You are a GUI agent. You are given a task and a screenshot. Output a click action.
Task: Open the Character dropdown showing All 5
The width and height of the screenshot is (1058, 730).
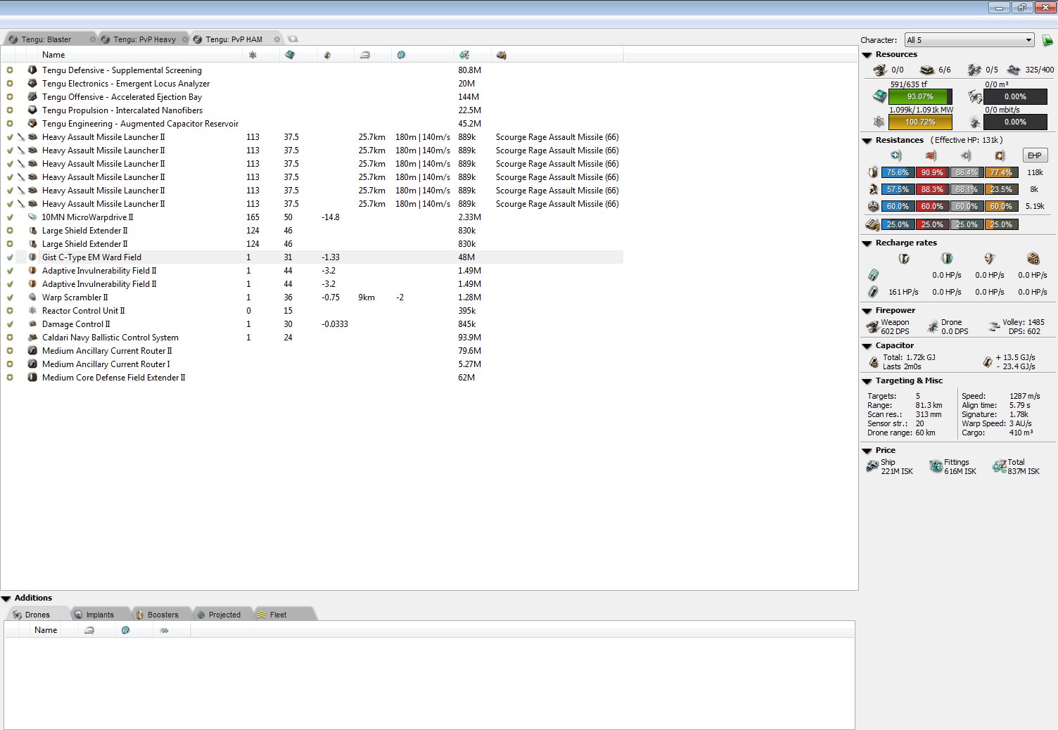coord(969,40)
